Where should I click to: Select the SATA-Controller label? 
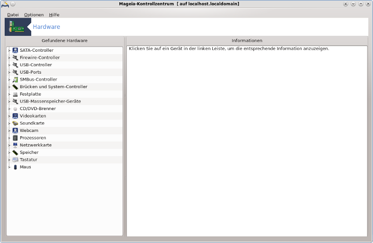point(37,50)
